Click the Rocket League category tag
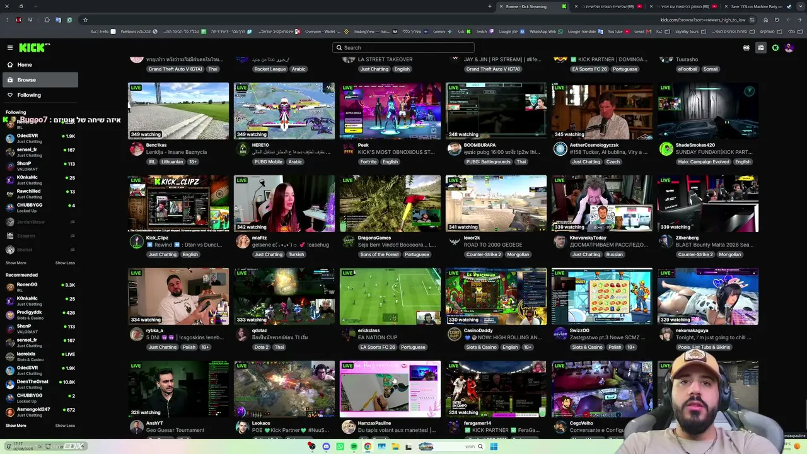Viewport: 807px width, 454px height. click(270, 69)
